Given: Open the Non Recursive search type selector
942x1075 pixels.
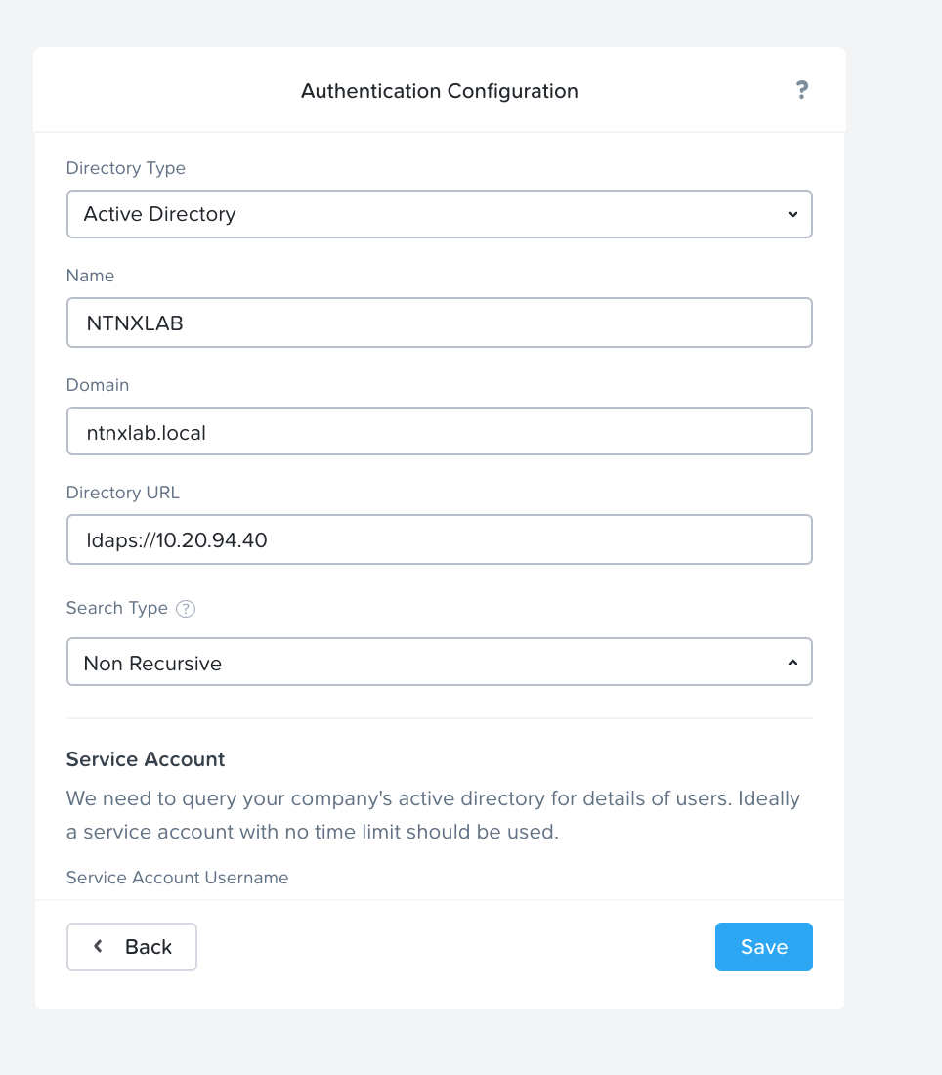Looking at the screenshot, I should (440, 663).
